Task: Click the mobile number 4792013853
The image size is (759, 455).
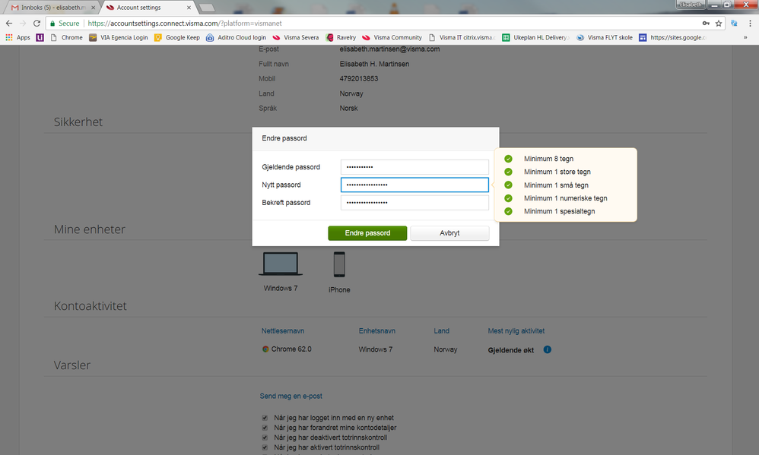Action: point(359,78)
